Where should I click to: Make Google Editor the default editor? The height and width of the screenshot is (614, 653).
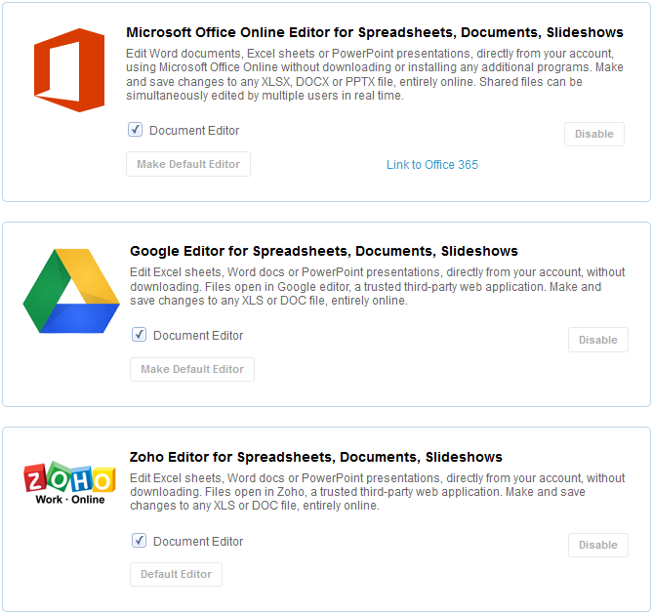pyautogui.click(x=192, y=369)
